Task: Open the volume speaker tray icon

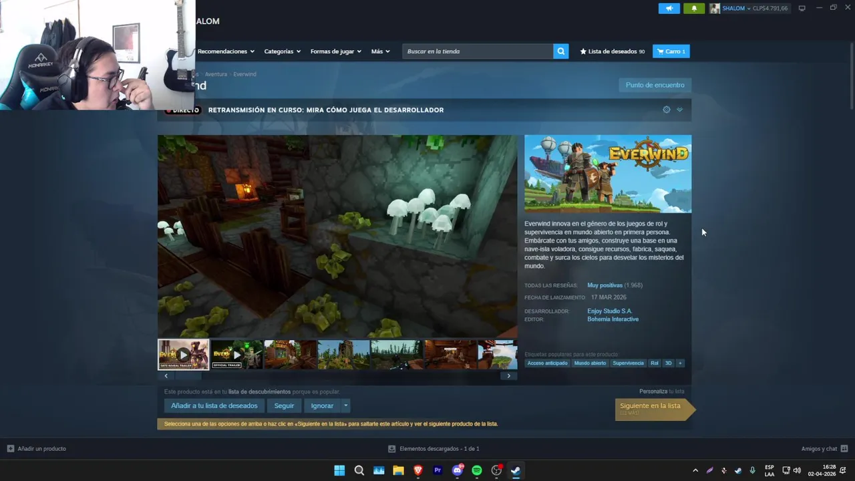Action: [x=797, y=470]
